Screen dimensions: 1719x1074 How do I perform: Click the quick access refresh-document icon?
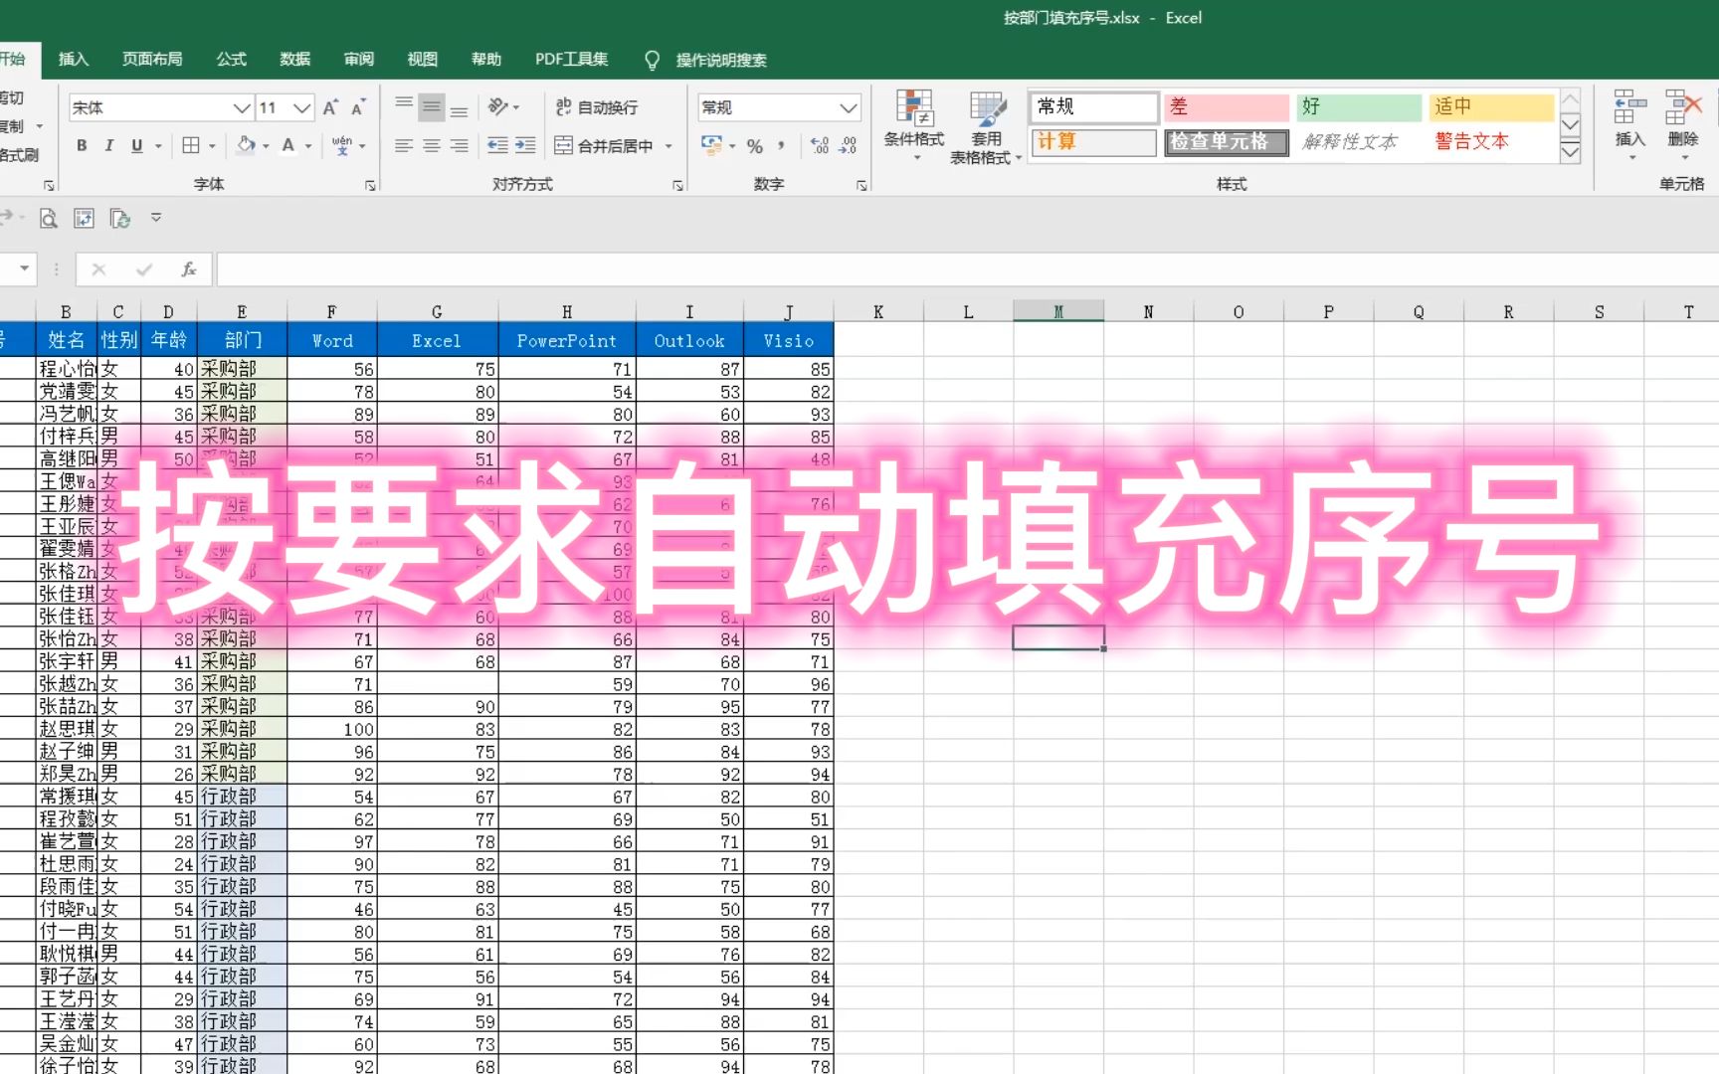click(x=120, y=218)
